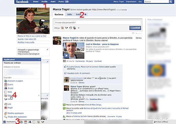176x124 pixels.
Task: Click cancella next to the status
Action: (124, 10)
